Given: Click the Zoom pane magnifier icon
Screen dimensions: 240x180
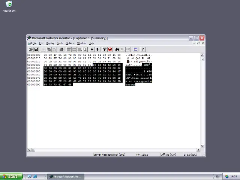Looking at the screenshot, I should [x=85, y=49].
